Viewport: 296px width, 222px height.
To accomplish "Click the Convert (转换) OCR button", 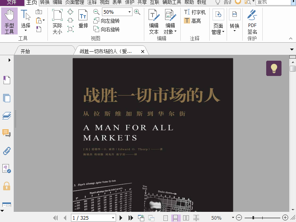I will click(x=235, y=20).
